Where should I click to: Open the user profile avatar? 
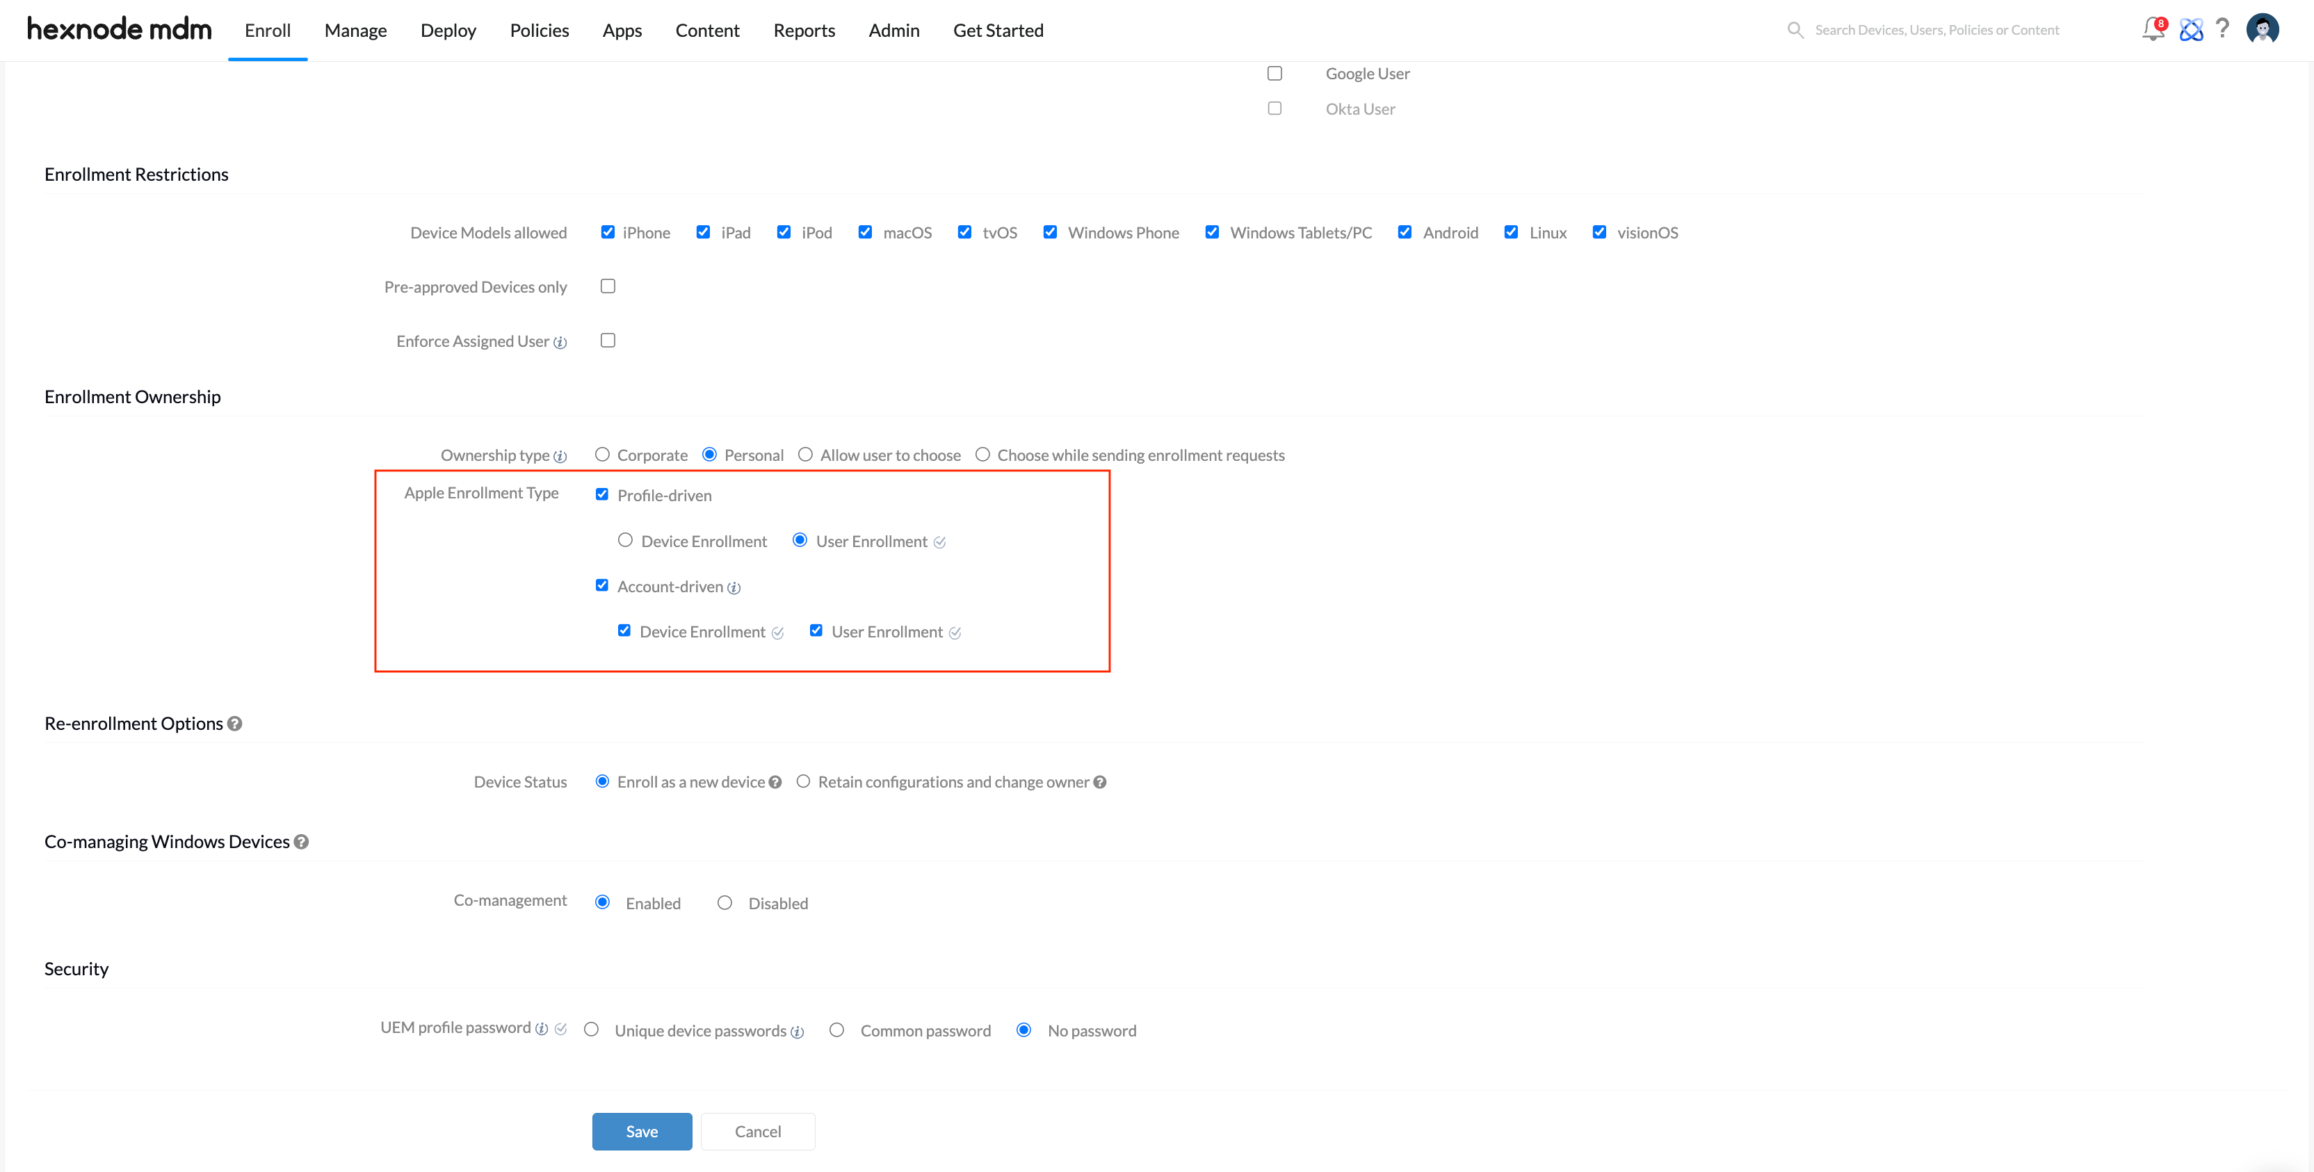click(x=2262, y=29)
